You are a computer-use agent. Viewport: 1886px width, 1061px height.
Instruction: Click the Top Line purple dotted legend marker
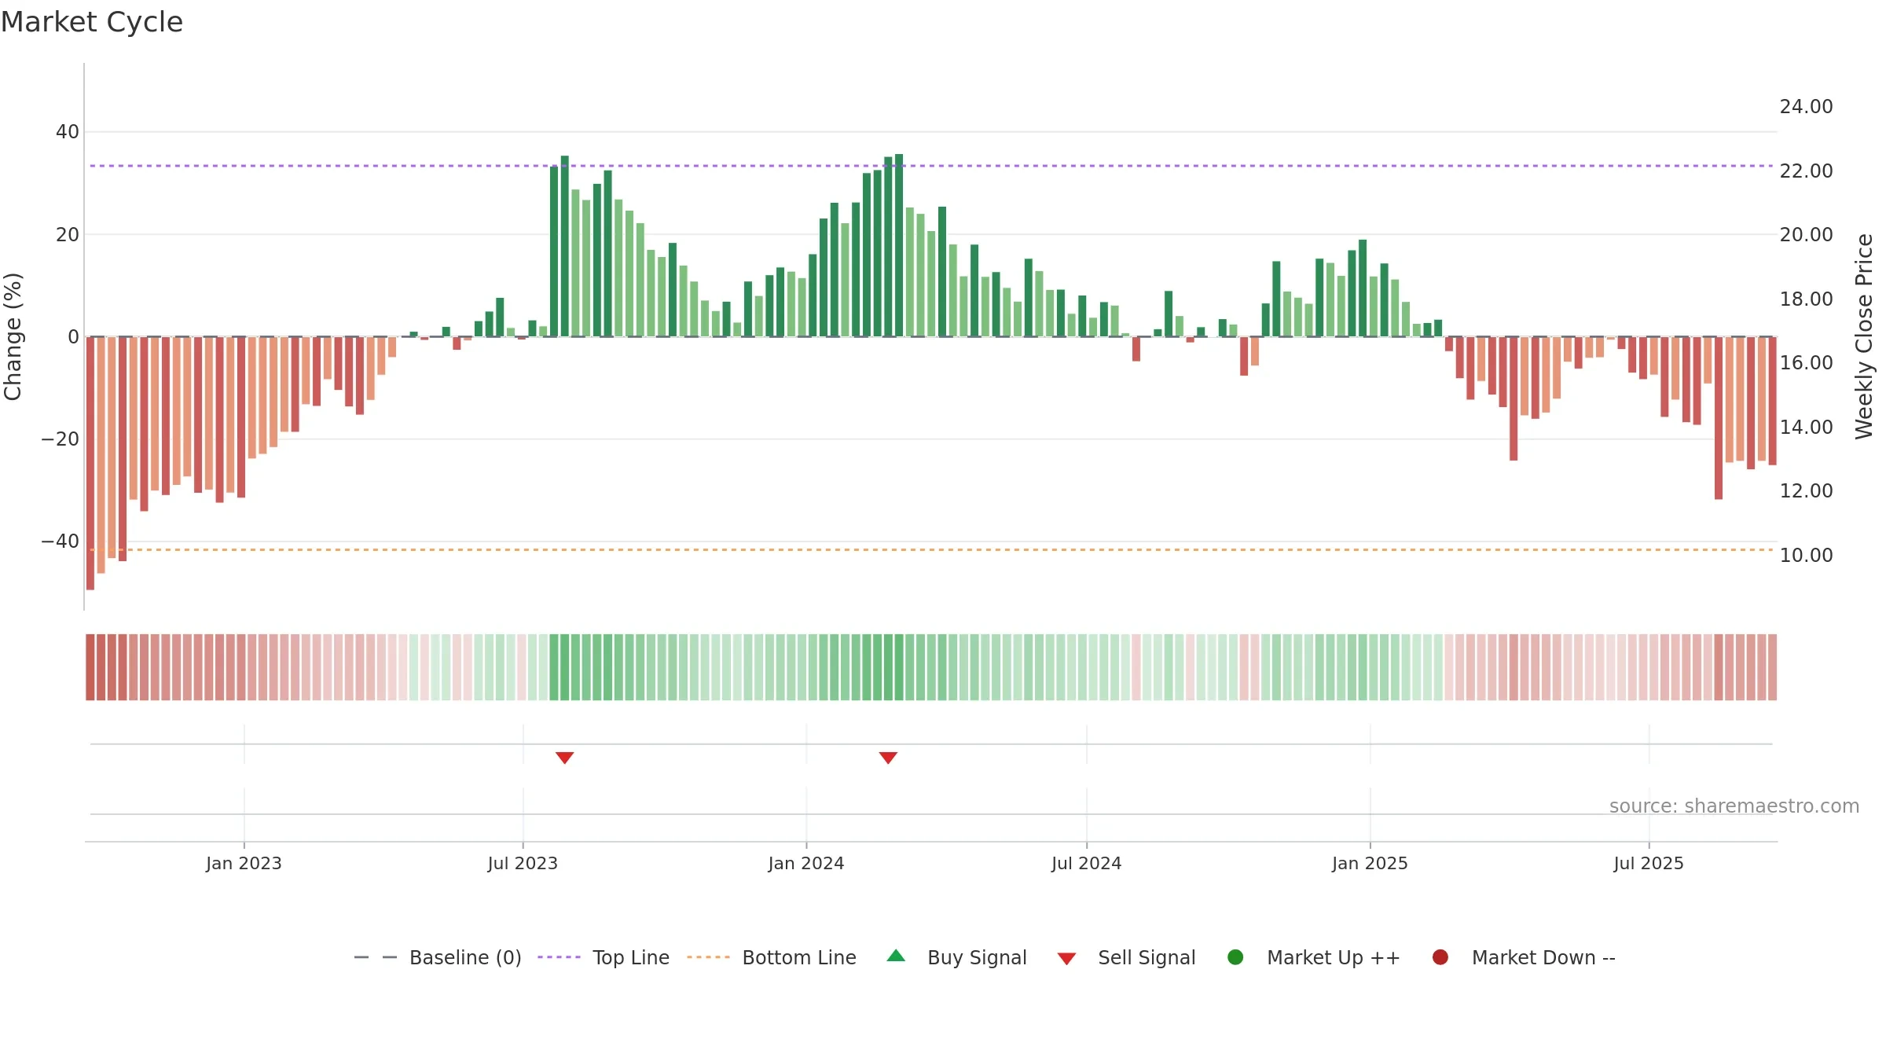click(x=559, y=957)
